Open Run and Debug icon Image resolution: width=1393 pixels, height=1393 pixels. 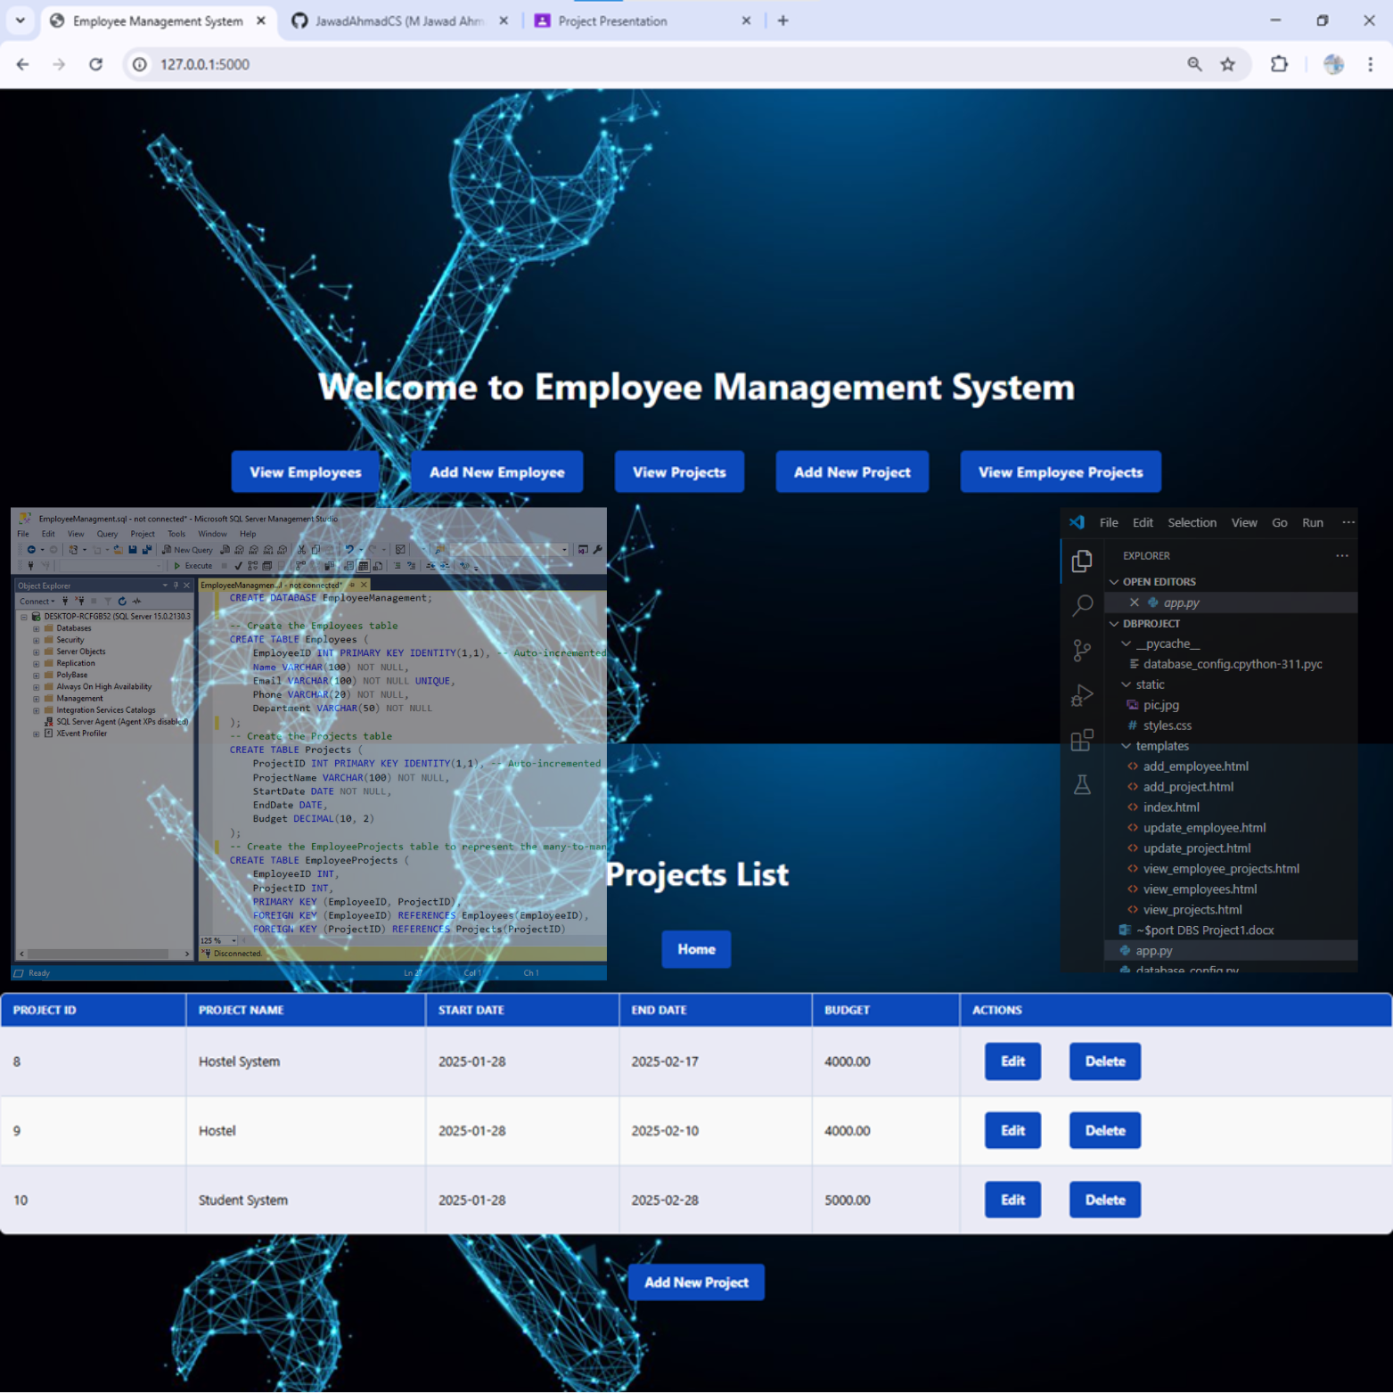(1081, 695)
